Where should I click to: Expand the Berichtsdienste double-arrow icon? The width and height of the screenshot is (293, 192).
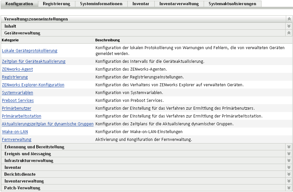[x=289, y=174]
